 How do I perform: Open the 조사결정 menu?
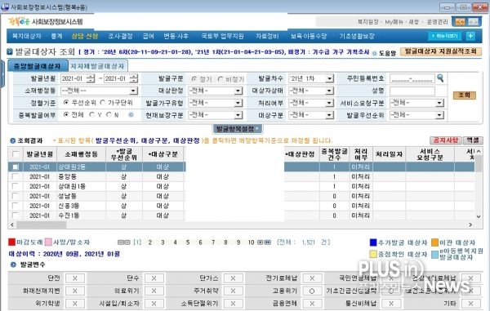(x=120, y=36)
